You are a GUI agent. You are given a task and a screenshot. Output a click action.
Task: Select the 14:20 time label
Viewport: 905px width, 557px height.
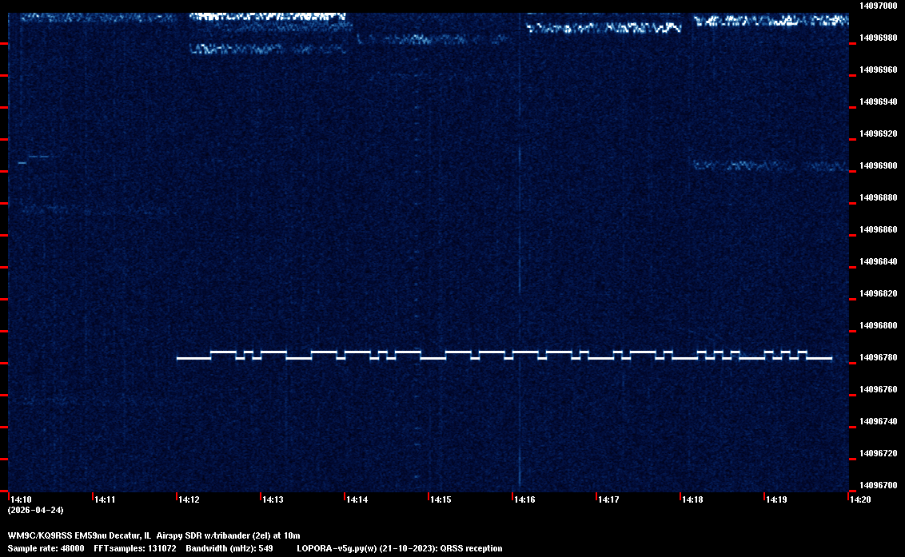(x=860, y=499)
